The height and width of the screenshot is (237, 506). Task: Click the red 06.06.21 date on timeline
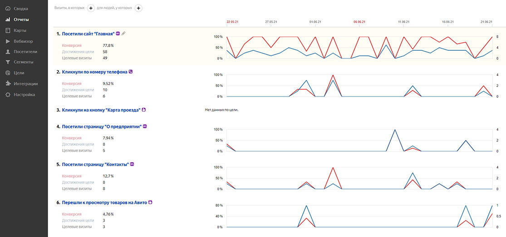point(359,22)
